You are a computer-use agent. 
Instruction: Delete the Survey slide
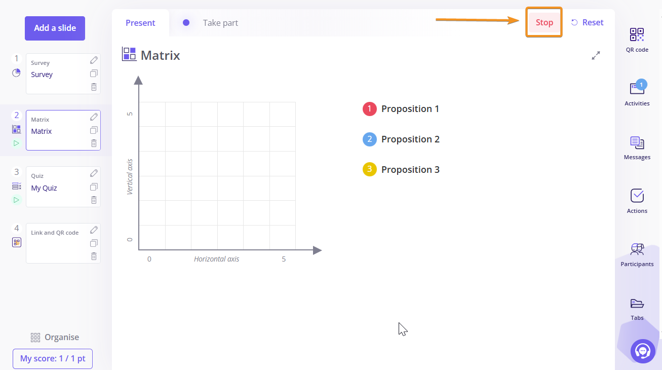pyautogui.click(x=94, y=87)
